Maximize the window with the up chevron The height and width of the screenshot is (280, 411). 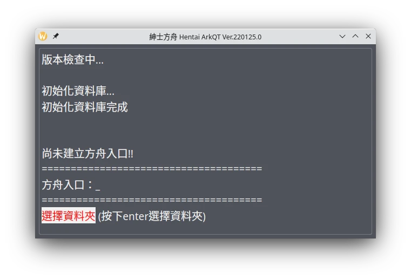coord(355,36)
